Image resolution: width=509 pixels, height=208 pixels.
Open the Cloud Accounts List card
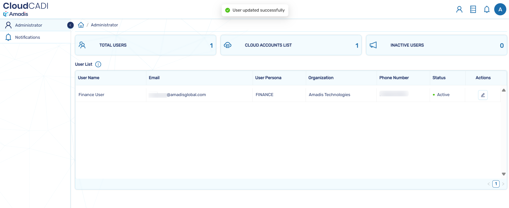[x=291, y=45]
